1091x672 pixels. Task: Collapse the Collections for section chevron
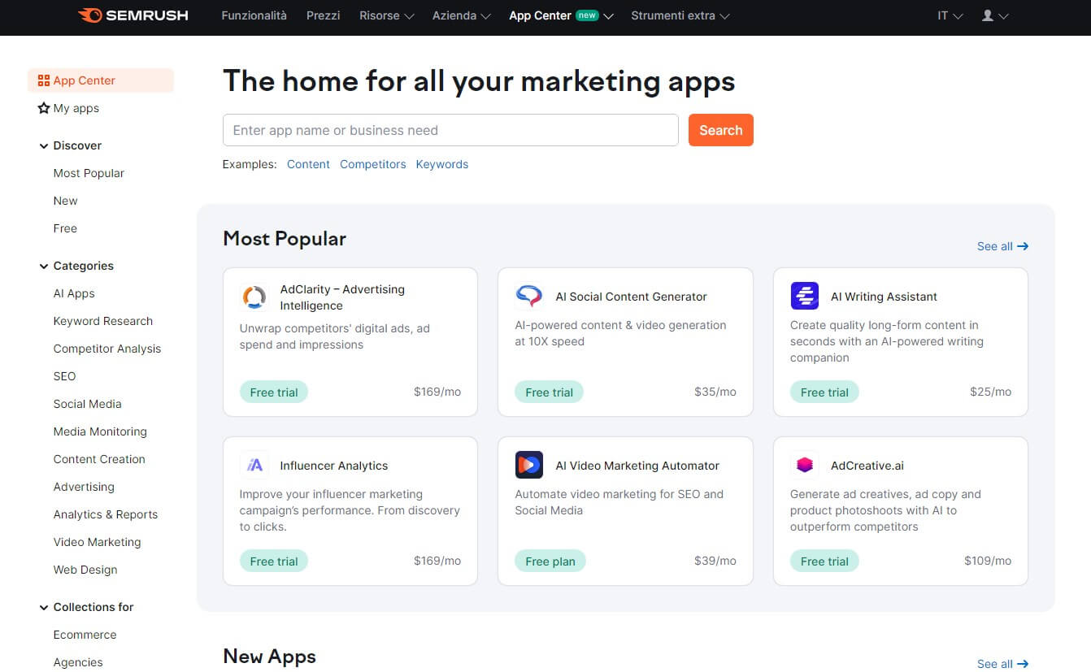coord(44,608)
